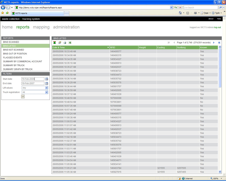Viewport: 226px width, 181px height.
Task: Click the IE Home toolbar icon
Action: [180, 13]
